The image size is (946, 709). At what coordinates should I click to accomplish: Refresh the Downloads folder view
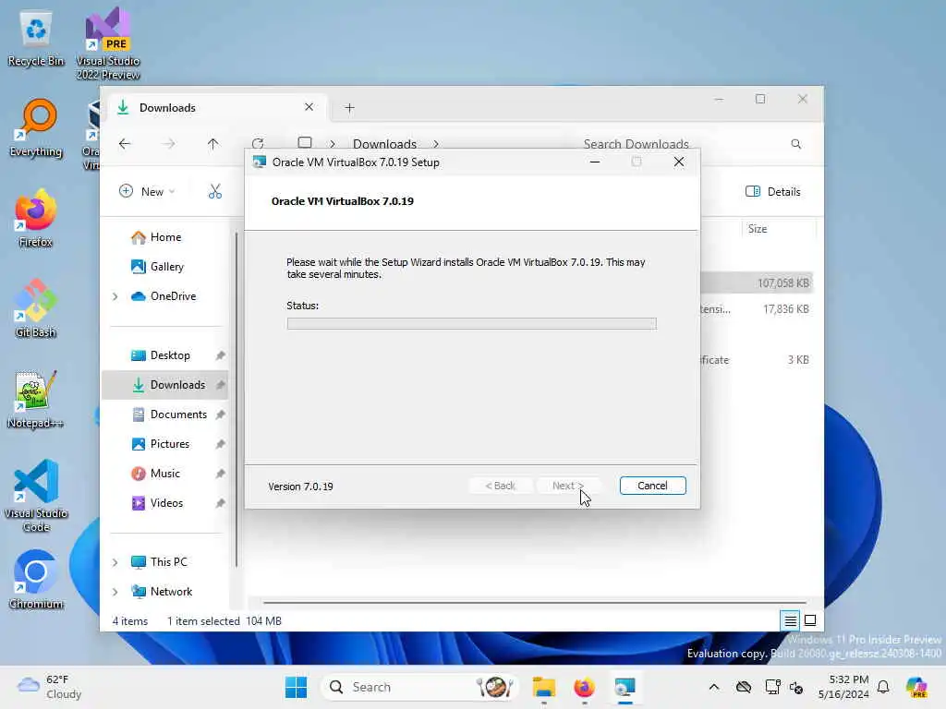pos(258,143)
